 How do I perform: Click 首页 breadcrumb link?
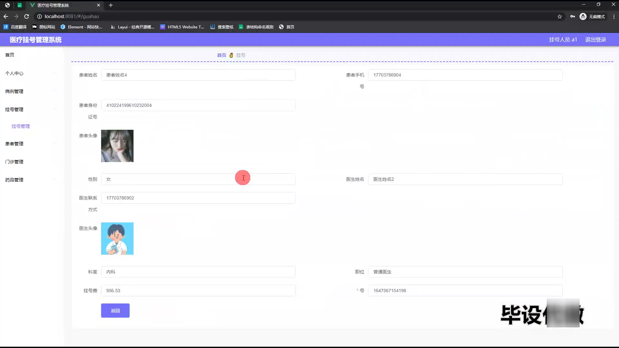(221, 55)
